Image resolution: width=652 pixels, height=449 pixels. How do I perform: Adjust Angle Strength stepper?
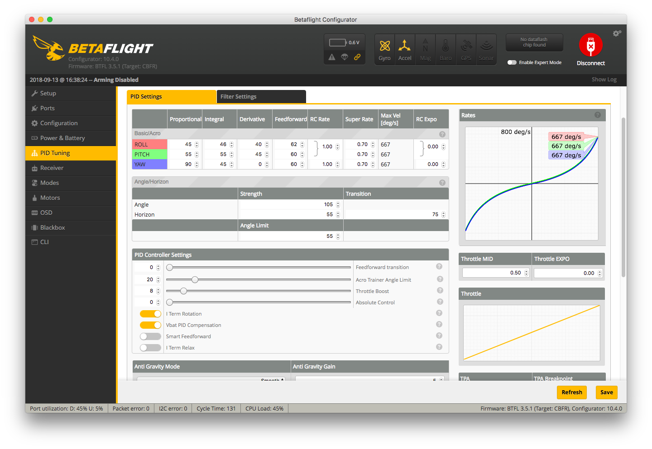pos(338,205)
